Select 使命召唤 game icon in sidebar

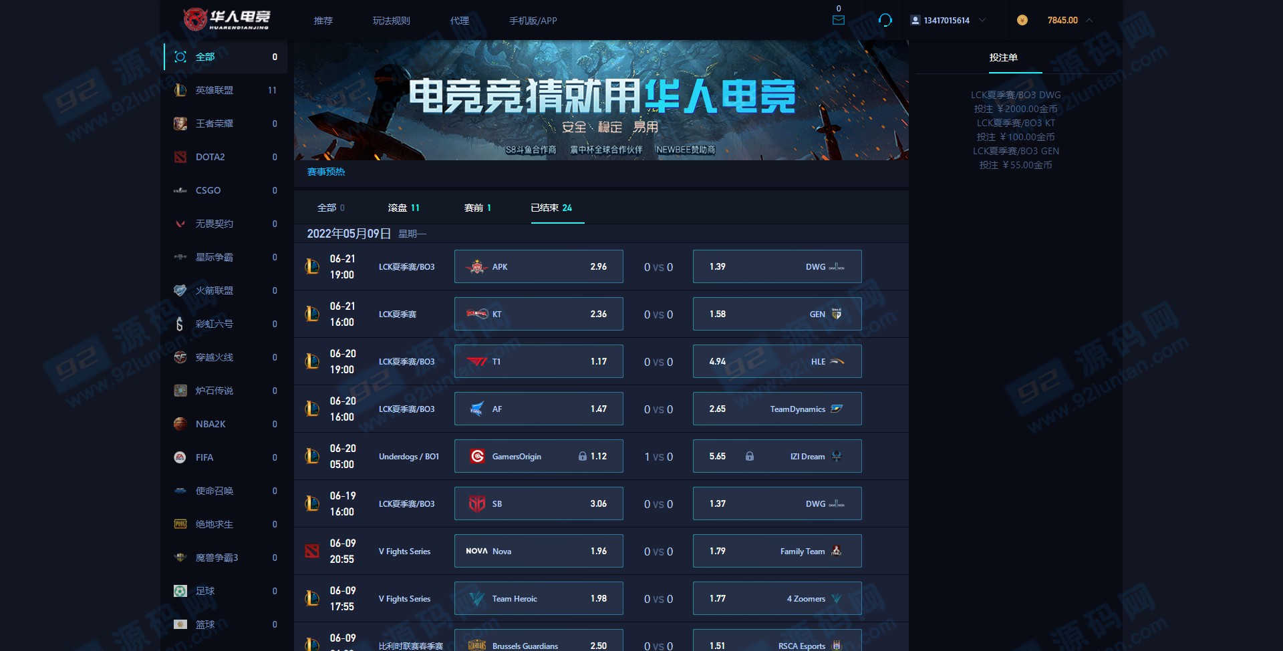180,491
